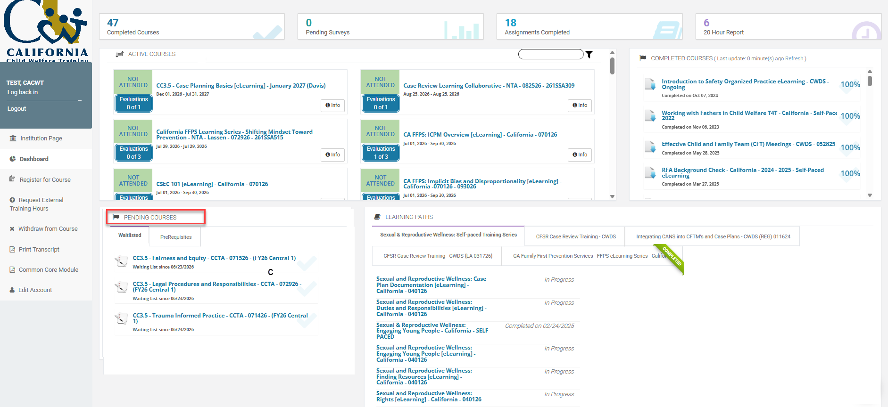
Task: Click 100% progress for Introduction to Safety Organized Practice
Action: click(x=850, y=85)
